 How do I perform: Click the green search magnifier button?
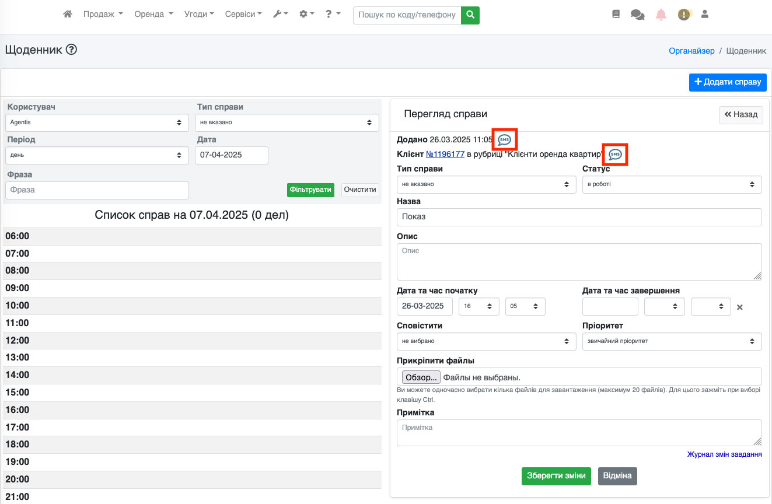pos(470,15)
